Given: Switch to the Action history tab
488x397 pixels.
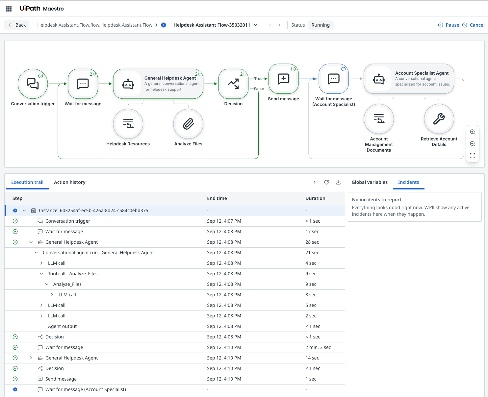Looking at the screenshot, I should point(70,182).
